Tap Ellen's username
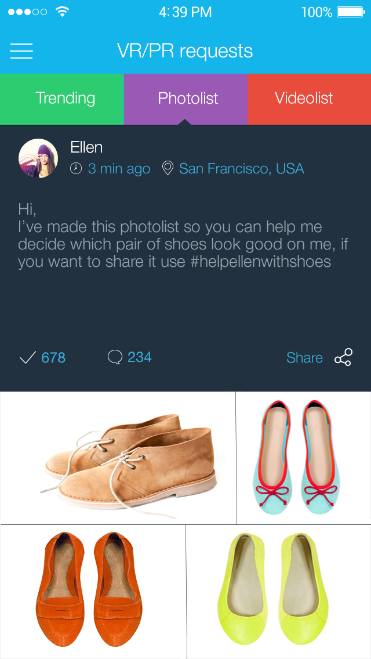Screen dimensions: 371x659 click(x=86, y=147)
